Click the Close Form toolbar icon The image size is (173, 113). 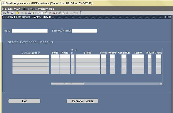pyautogui.click(x=33, y=13)
